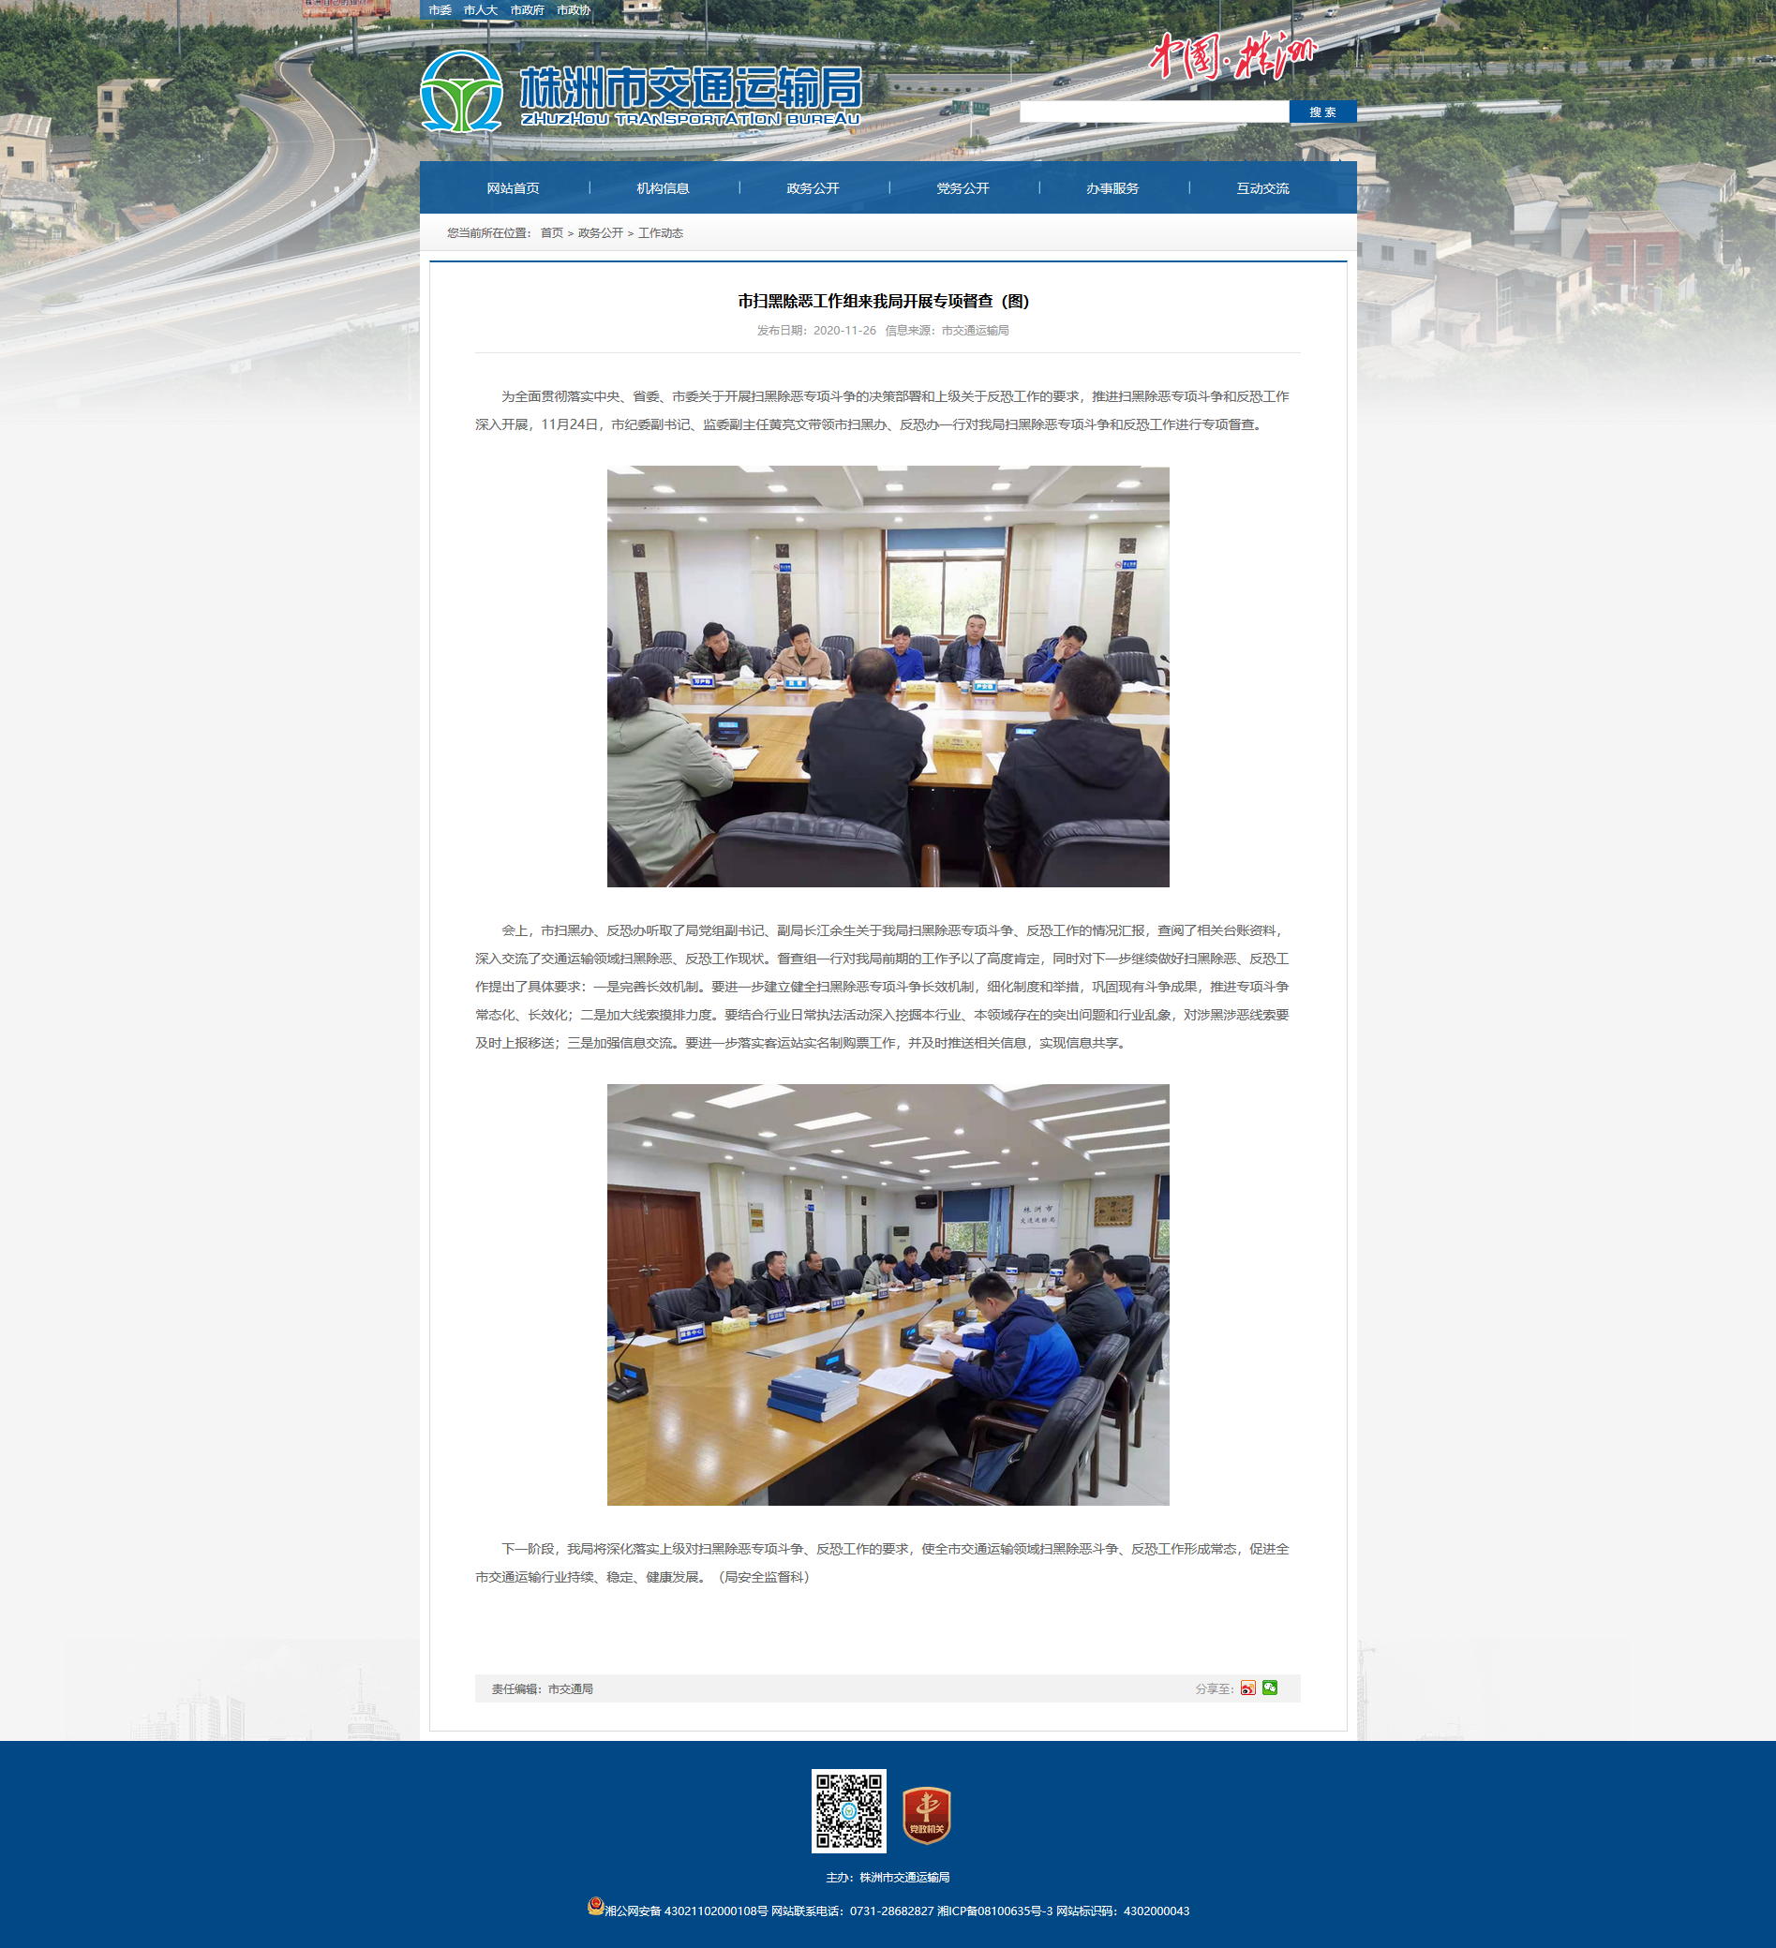The width and height of the screenshot is (1776, 1948).
Task: Click the 搜索 search button
Action: 1322,112
